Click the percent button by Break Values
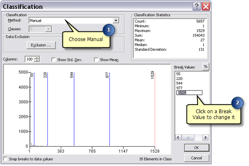This screenshot has height=166, width=249. click(x=206, y=67)
